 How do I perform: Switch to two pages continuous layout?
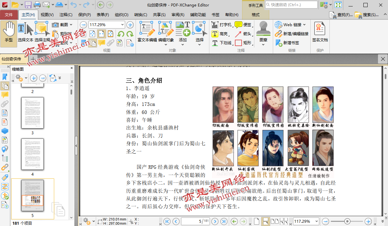[x=283, y=221]
